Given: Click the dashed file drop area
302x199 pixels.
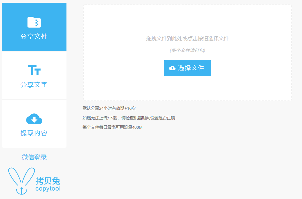Looking at the screenshot, I should click(x=187, y=53).
